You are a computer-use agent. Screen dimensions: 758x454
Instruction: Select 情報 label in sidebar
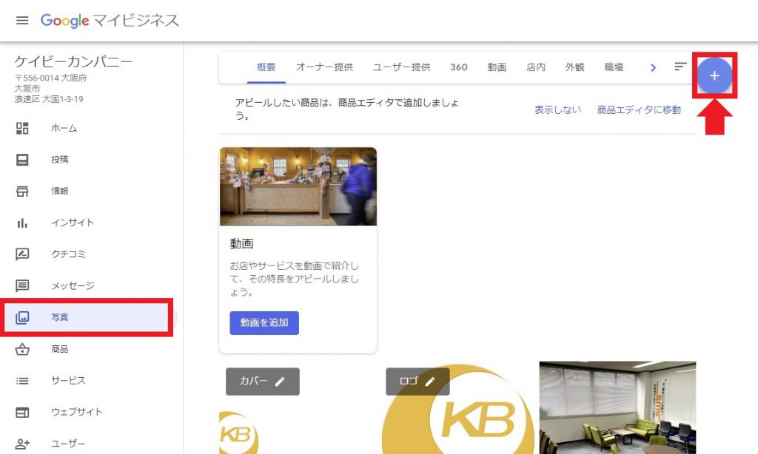point(60,192)
